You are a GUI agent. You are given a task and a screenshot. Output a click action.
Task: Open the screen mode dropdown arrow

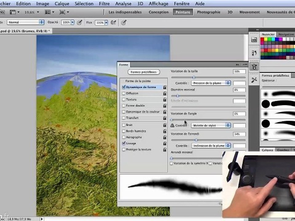(68, 12)
